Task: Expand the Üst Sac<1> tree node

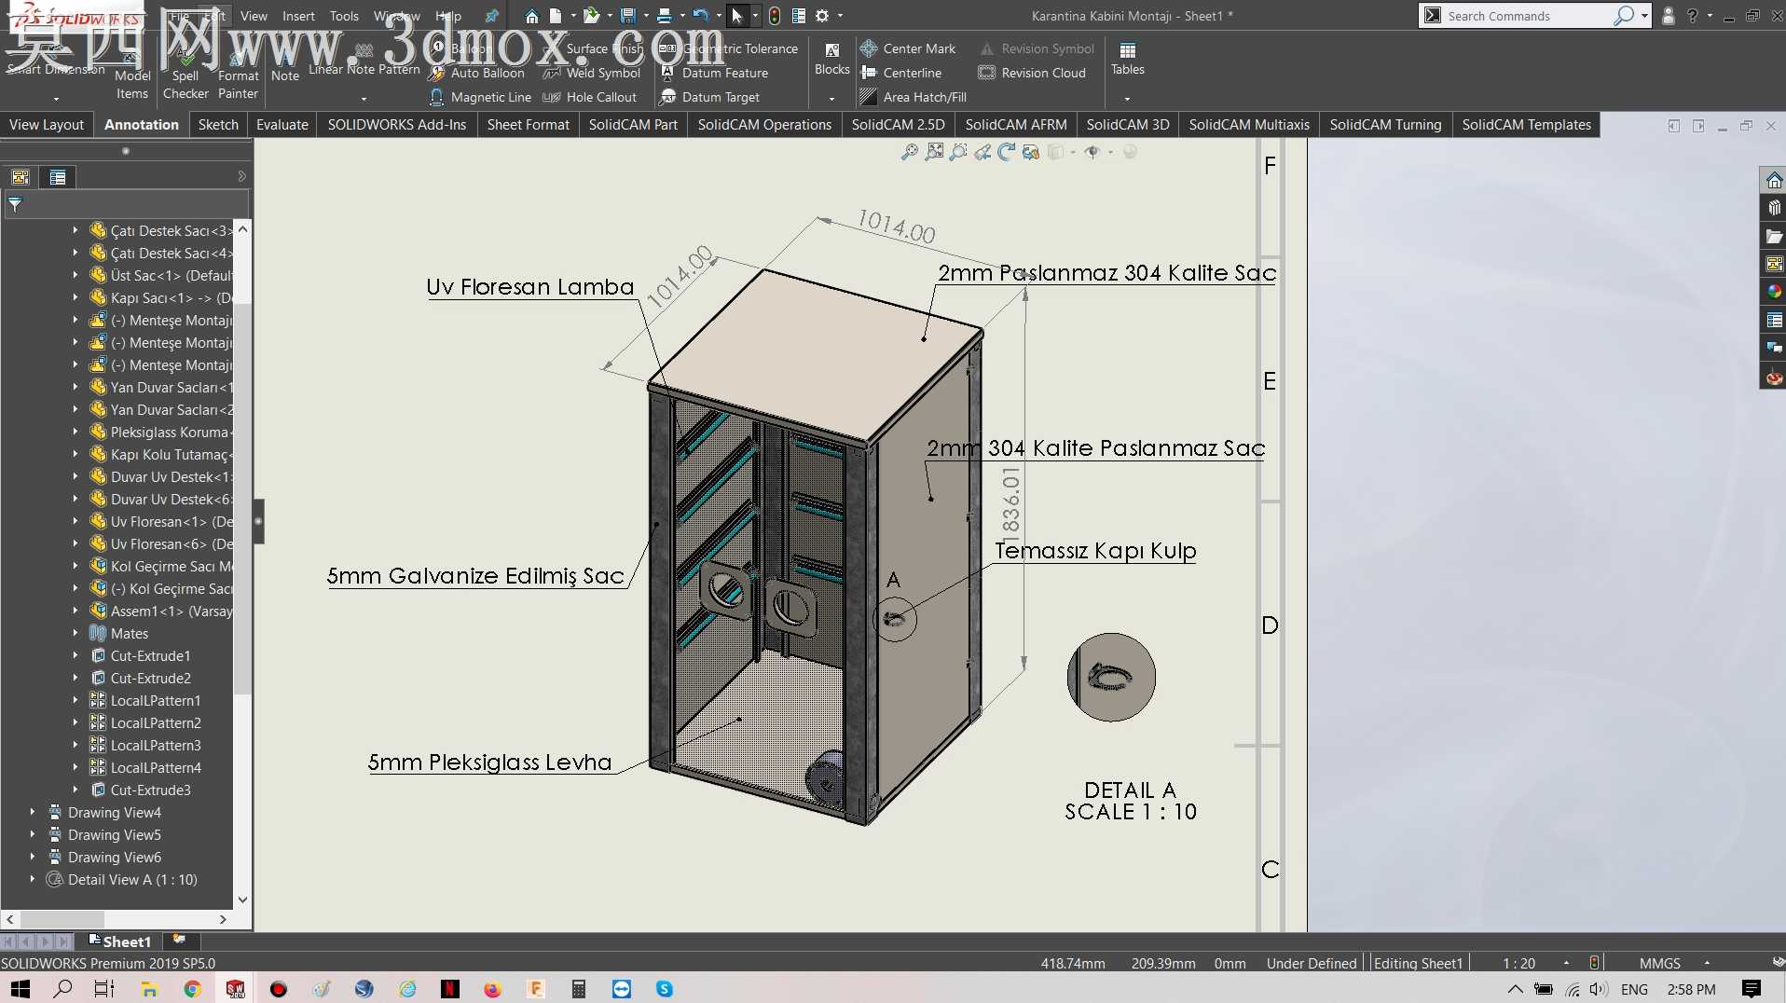Action: point(76,275)
